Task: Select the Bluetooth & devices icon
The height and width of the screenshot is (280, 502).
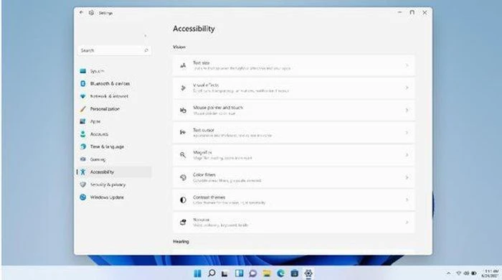Action: [83, 83]
